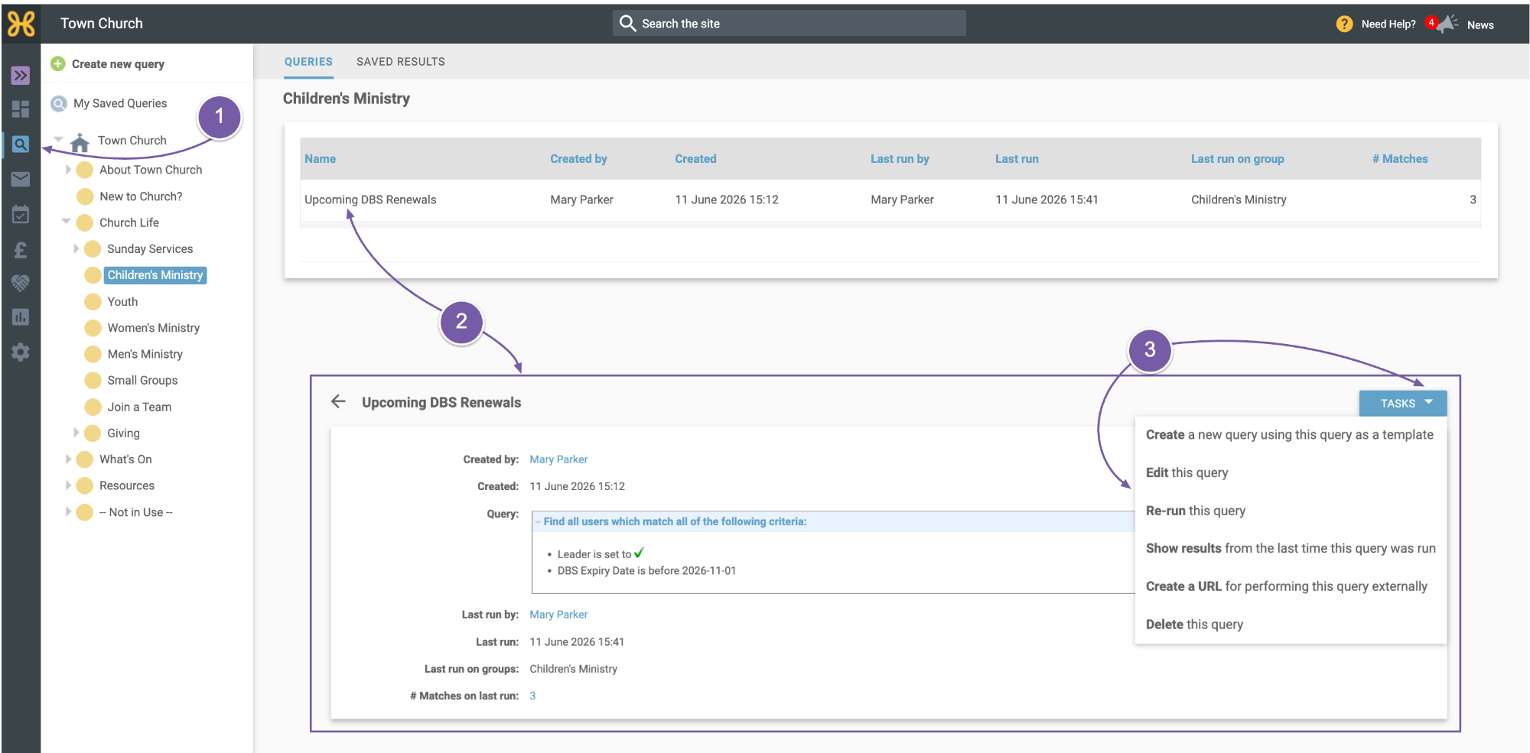Click Create new query link
The image size is (1530, 753).
[x=118, y=64]
